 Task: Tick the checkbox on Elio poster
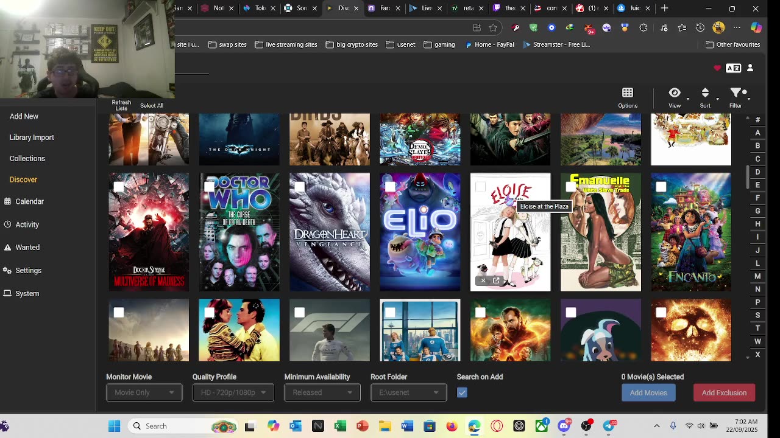point(390,187)
